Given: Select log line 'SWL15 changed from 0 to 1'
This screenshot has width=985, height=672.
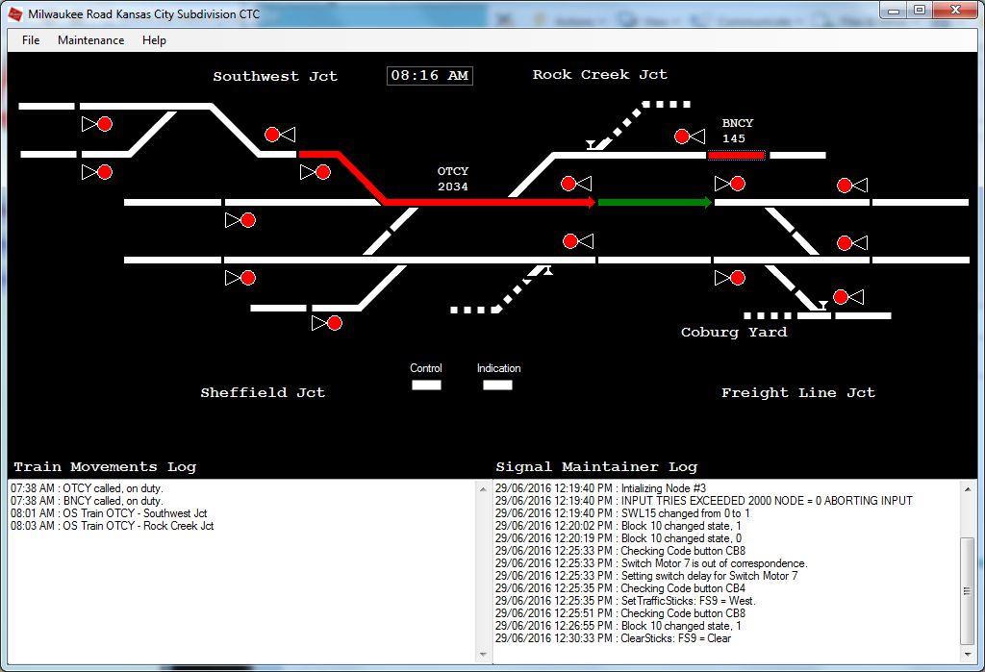Looking at the screenshot, I should [622, 513].
